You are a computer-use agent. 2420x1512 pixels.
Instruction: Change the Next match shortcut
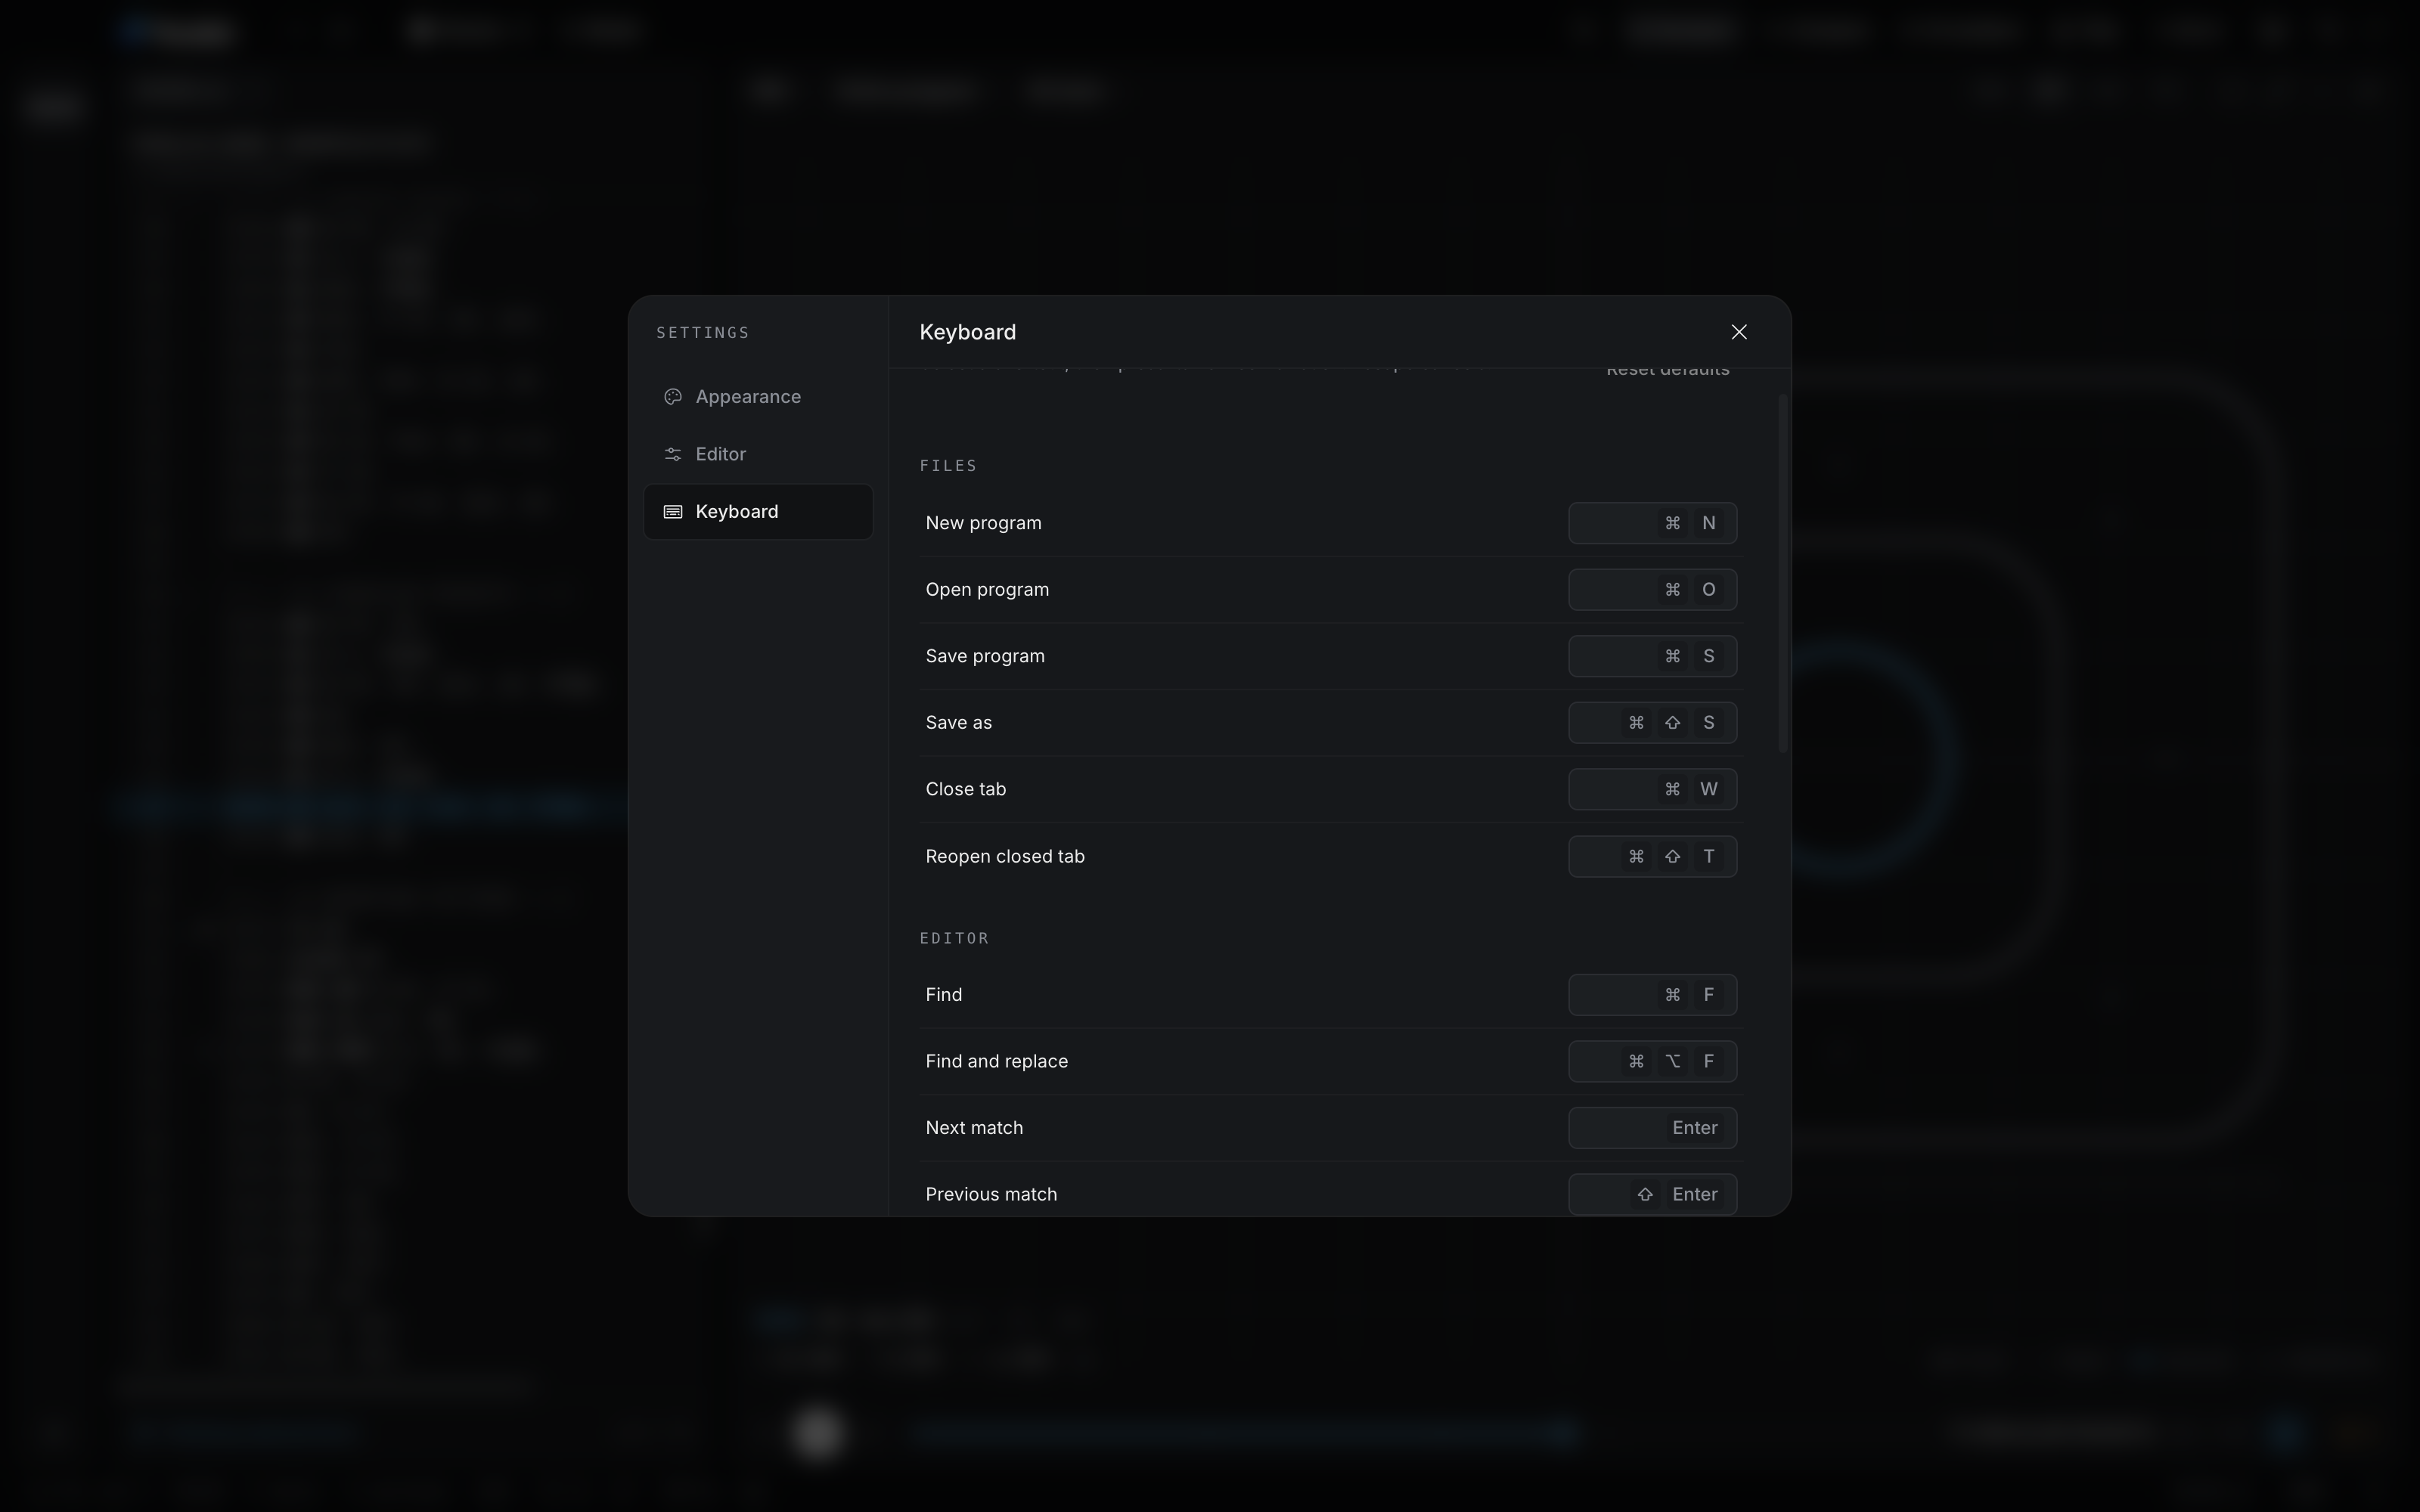click(x=1652, y=1128)
